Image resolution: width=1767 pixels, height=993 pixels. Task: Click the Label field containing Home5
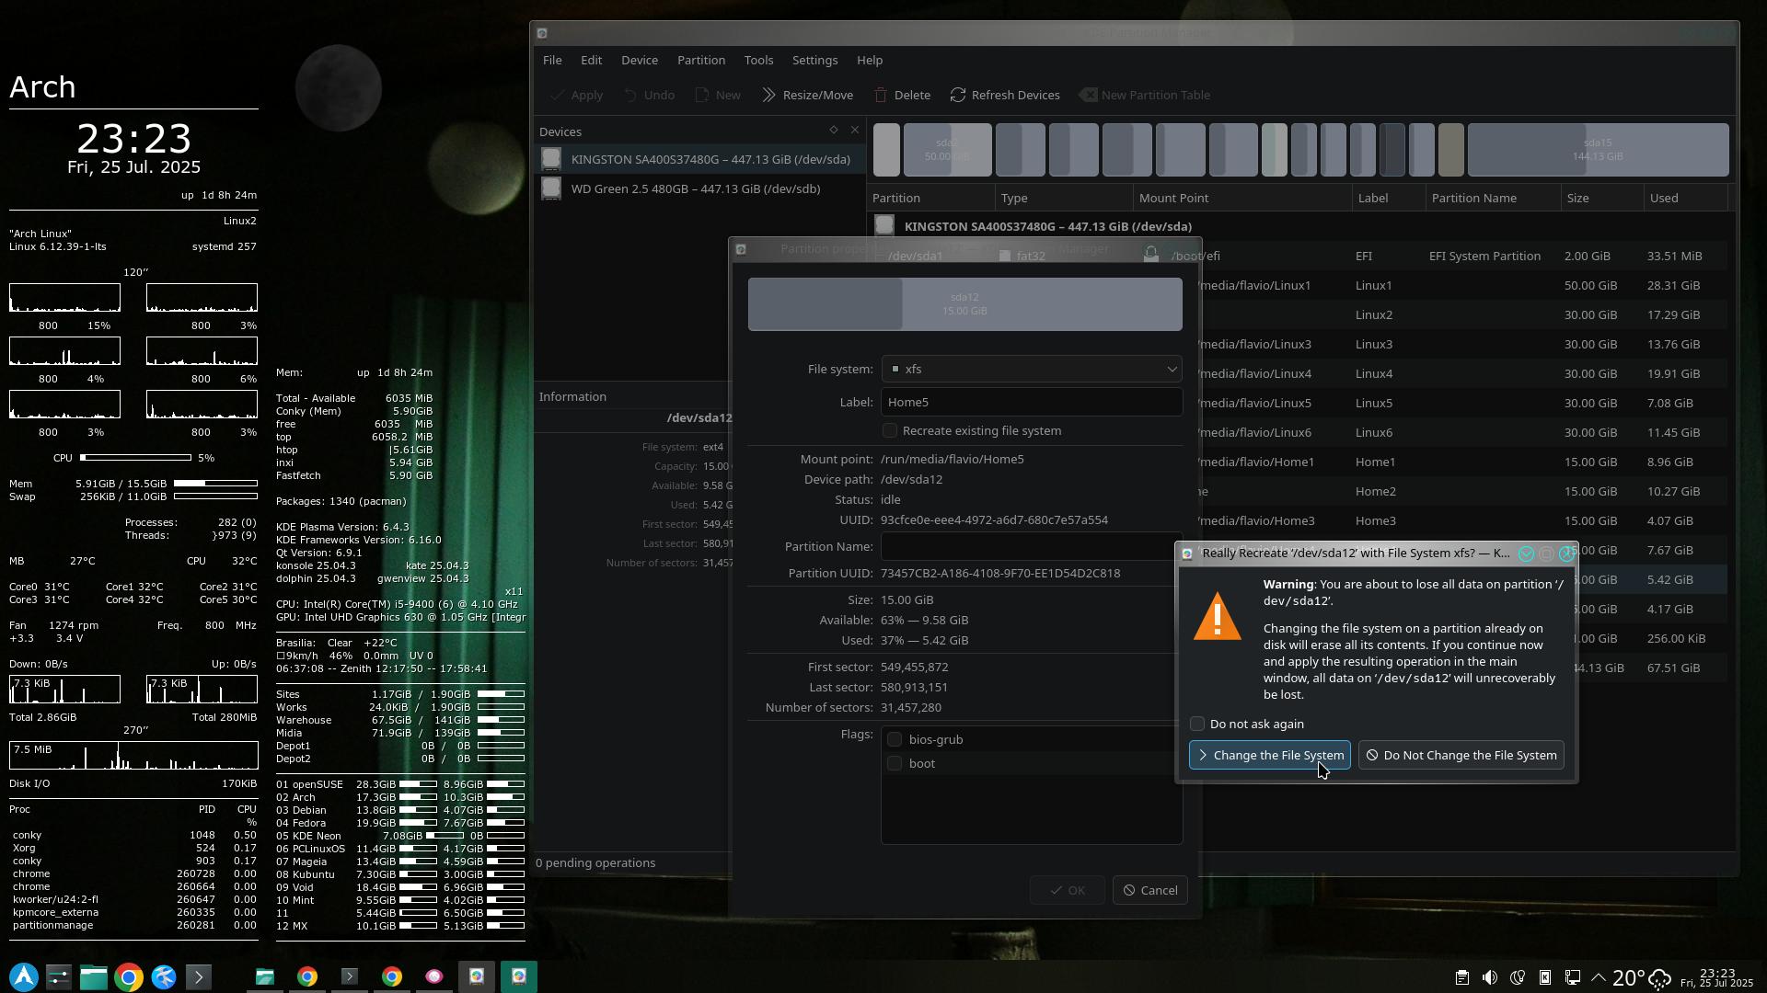pos(1031,402)
